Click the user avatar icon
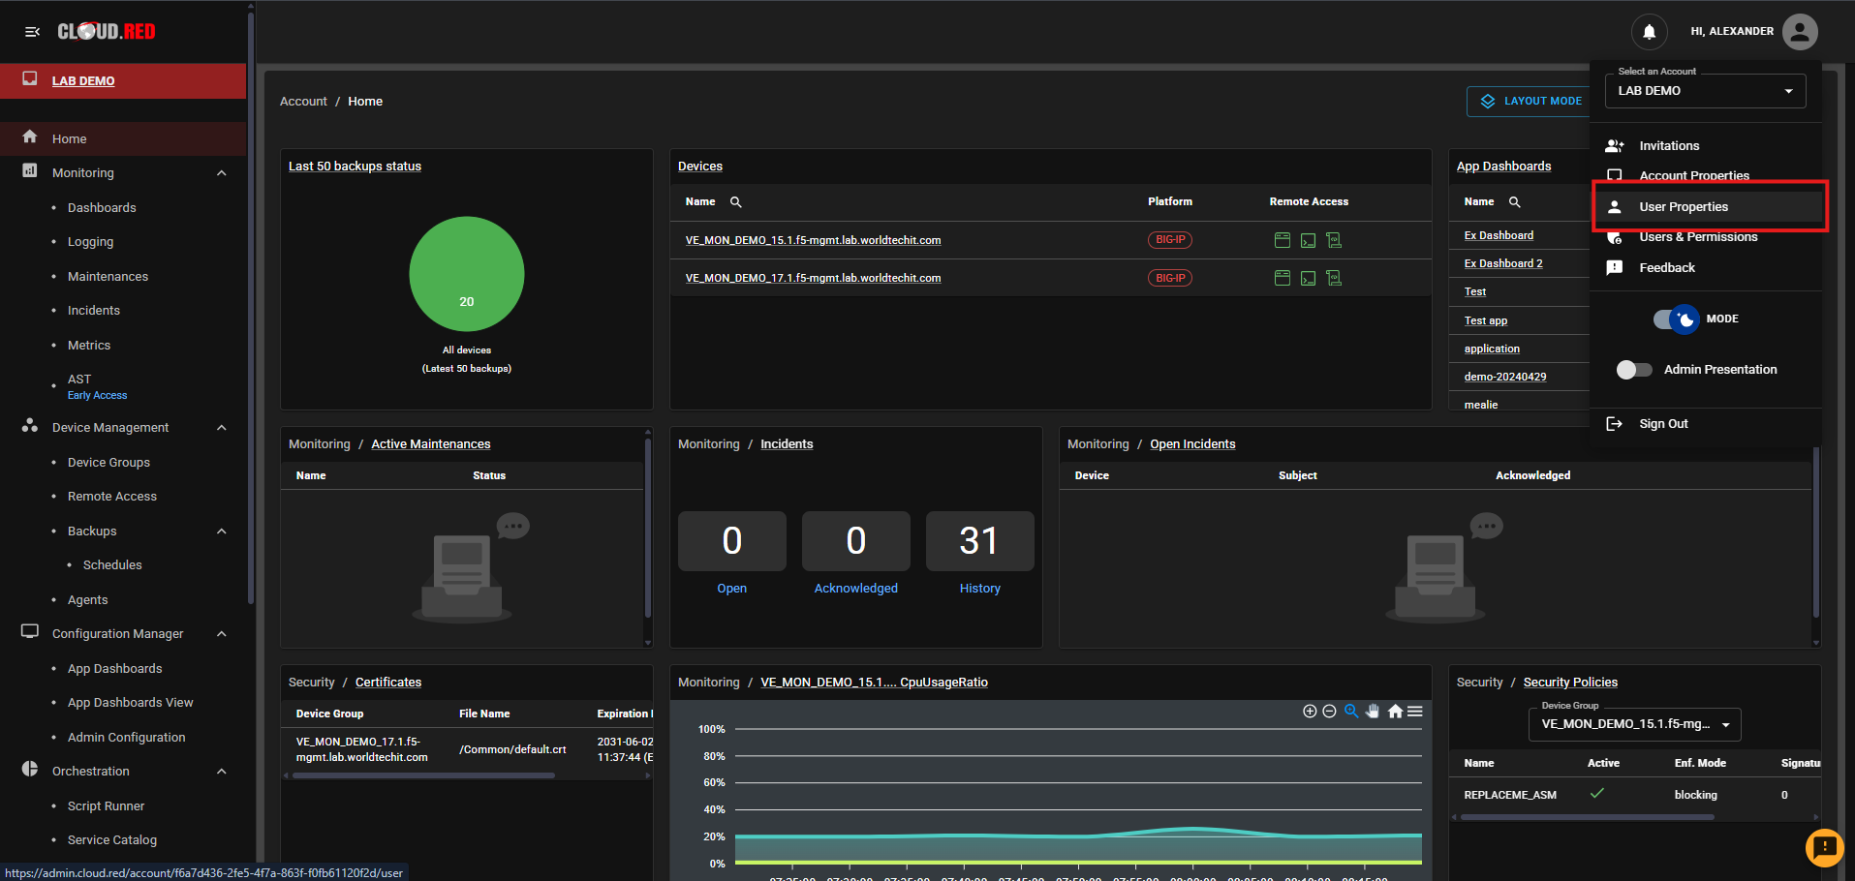The height and width of the screenshot is (881, 1855). coord(1799,32)
